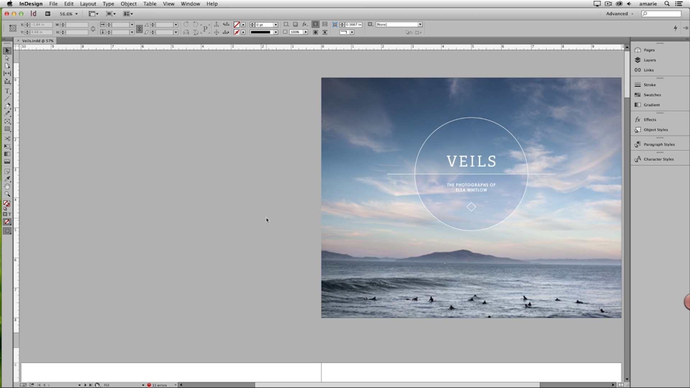
Task: Toggle the view mode button
Action: tap(7, 231)
